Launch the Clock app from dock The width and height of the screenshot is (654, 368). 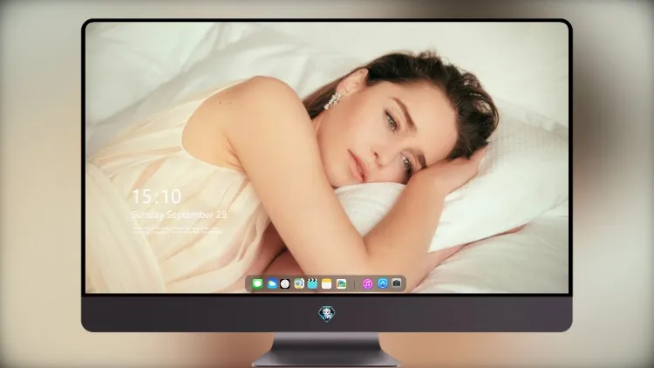tap(285, 283)
